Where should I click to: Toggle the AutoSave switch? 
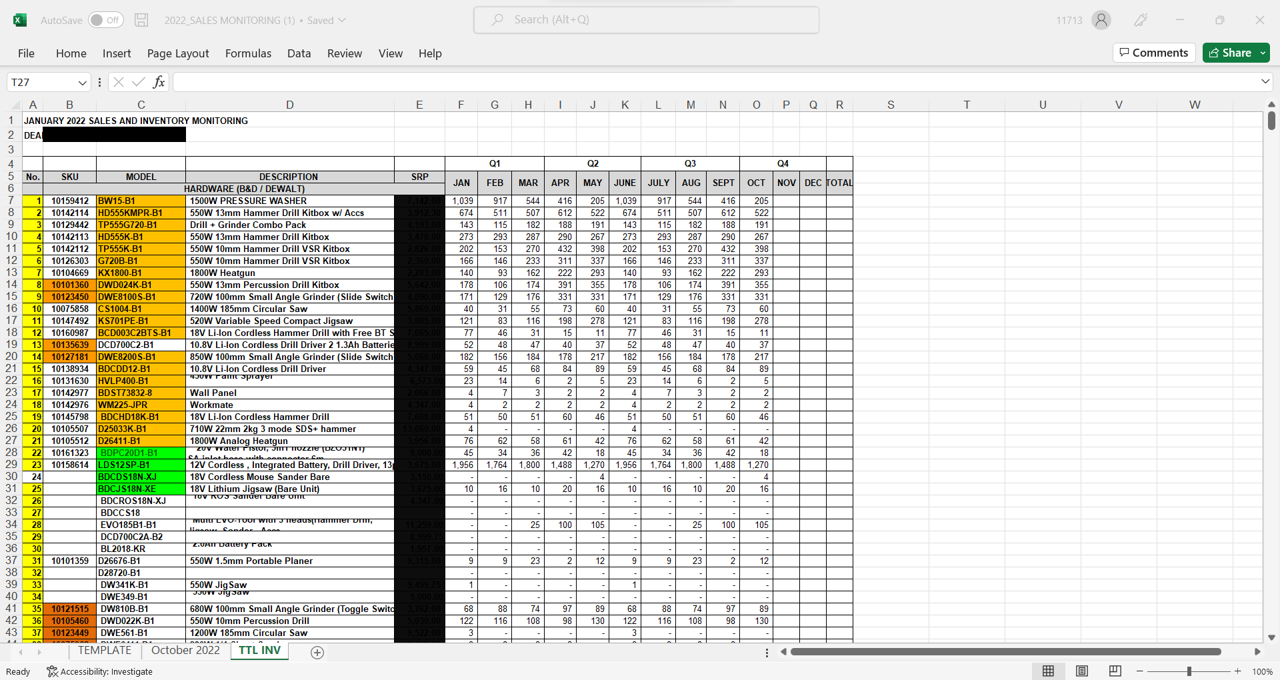(105, 20)
